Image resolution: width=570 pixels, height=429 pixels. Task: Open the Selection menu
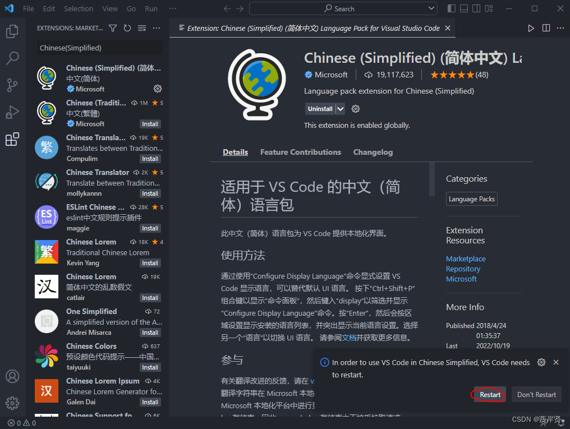click(79, 9)
